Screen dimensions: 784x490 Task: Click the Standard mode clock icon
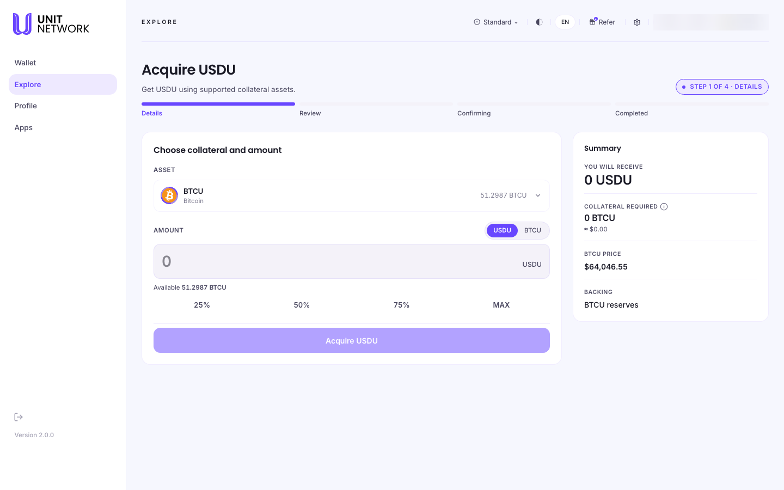[477, 22]
